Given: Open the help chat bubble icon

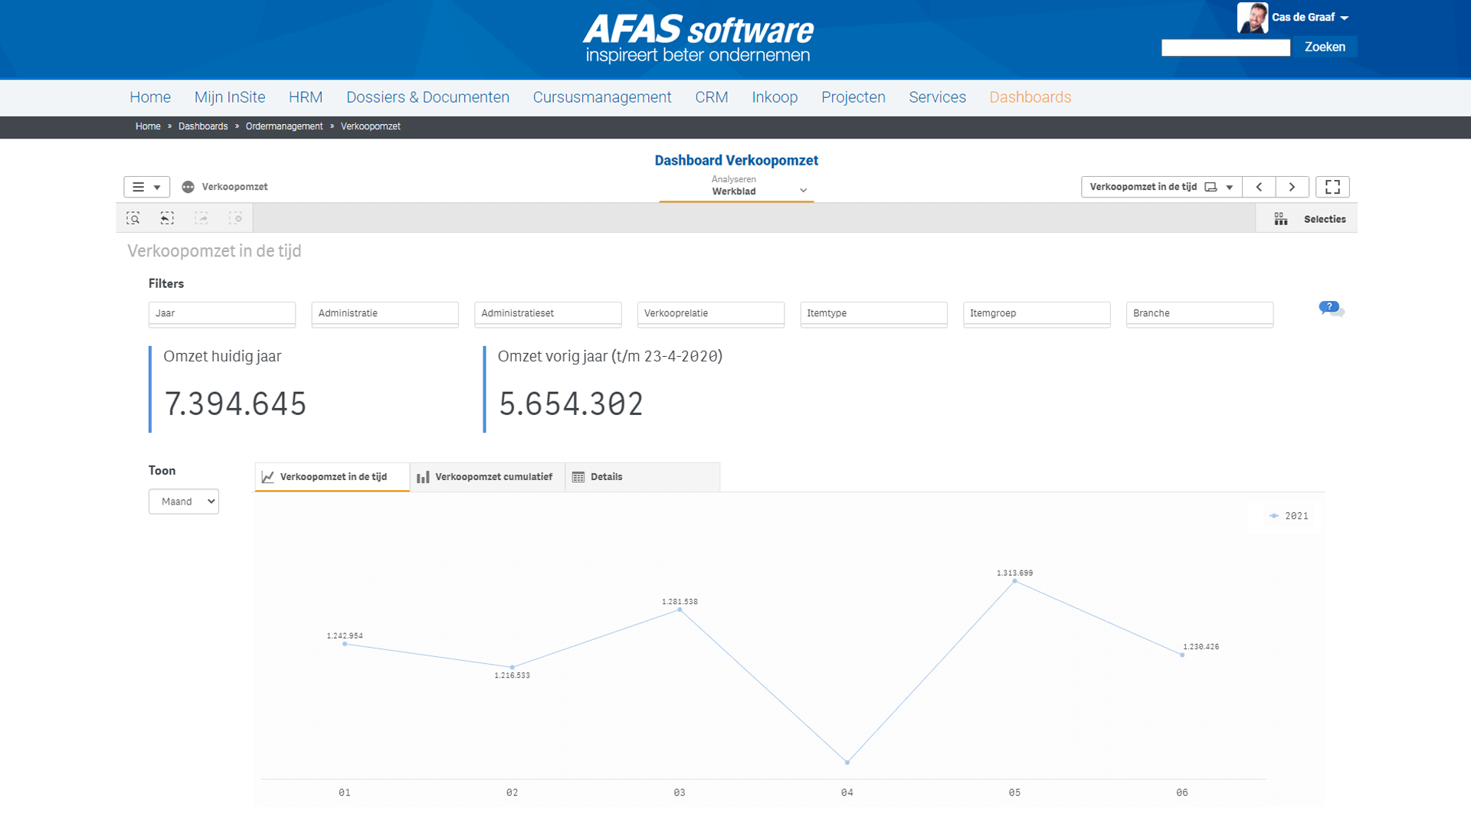Looking at the screenshot, I should (x=1332, y=309).
